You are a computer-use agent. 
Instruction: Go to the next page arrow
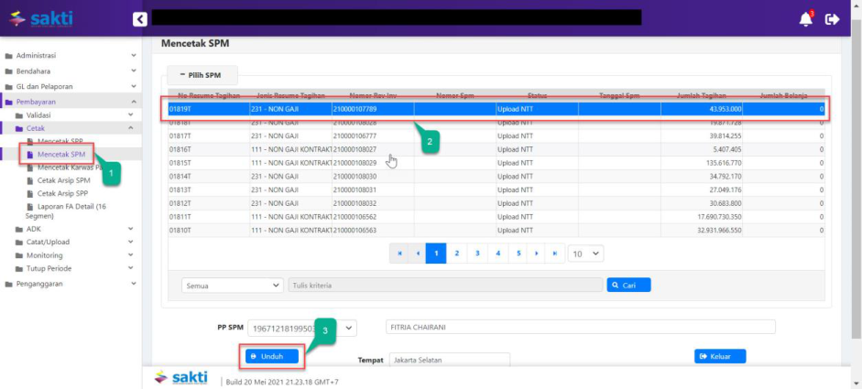point(537,253)
